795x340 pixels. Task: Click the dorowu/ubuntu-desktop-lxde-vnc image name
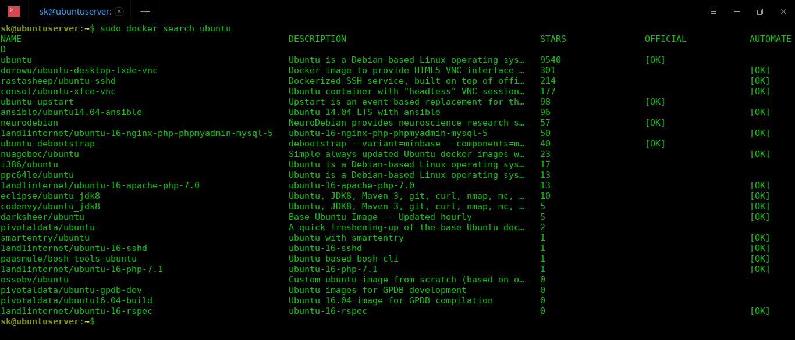[x=79, y=70]
